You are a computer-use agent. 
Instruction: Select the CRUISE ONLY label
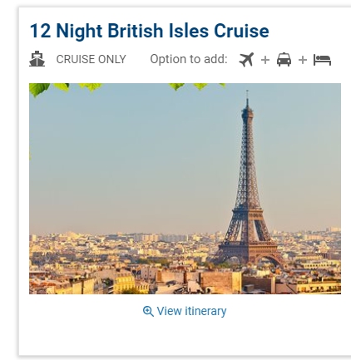pos(91,59)
